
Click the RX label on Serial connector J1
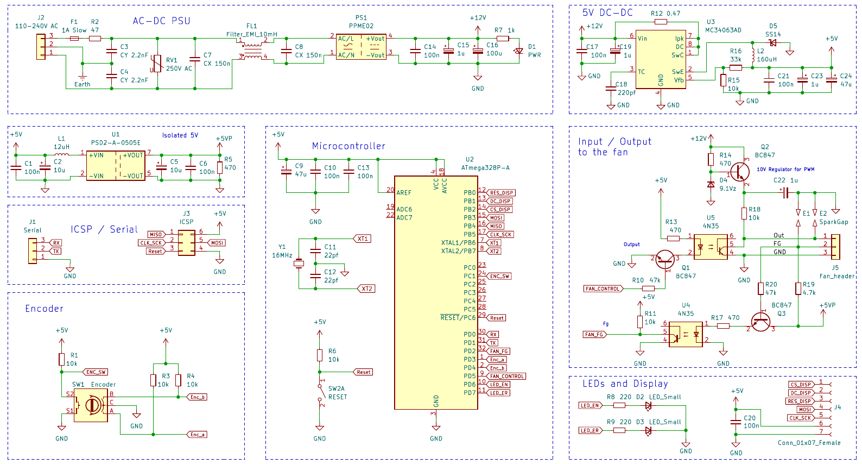pos(56,243)
